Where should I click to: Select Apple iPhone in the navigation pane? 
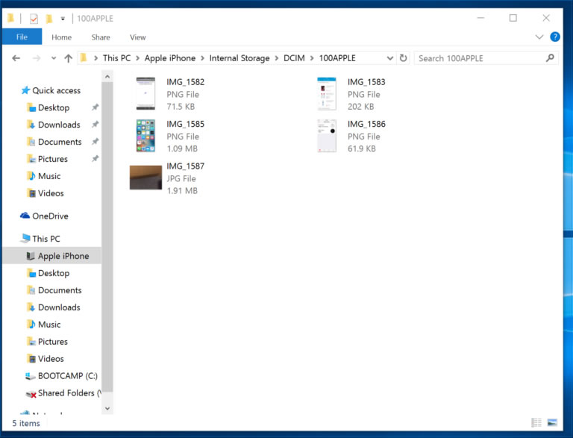[x=63, y=256]
